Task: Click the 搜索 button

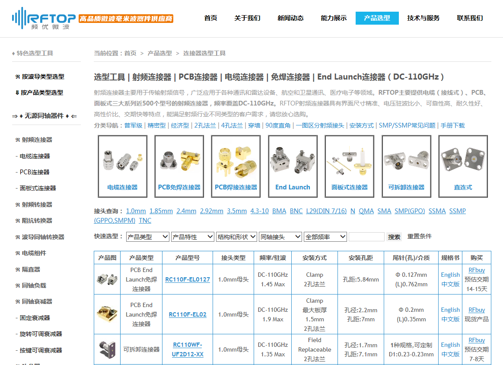Action: pos(394,237)
